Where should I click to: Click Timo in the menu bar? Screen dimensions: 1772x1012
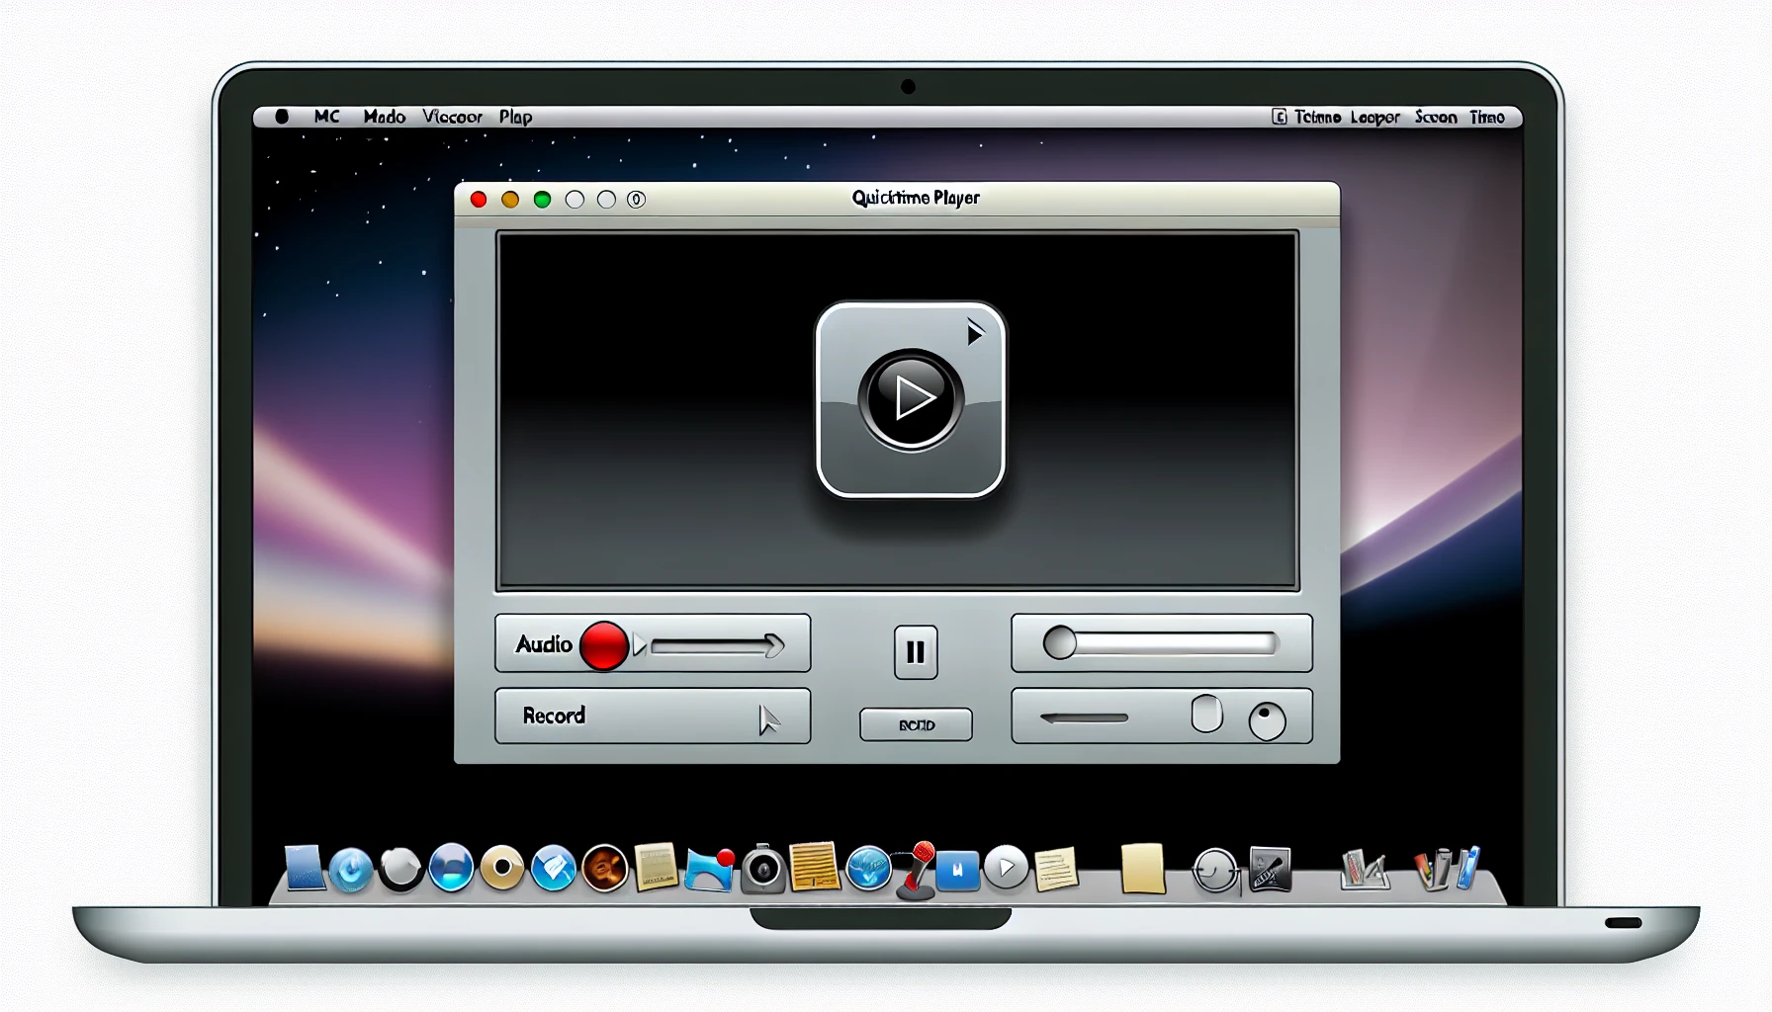[x=1486, y=117]
